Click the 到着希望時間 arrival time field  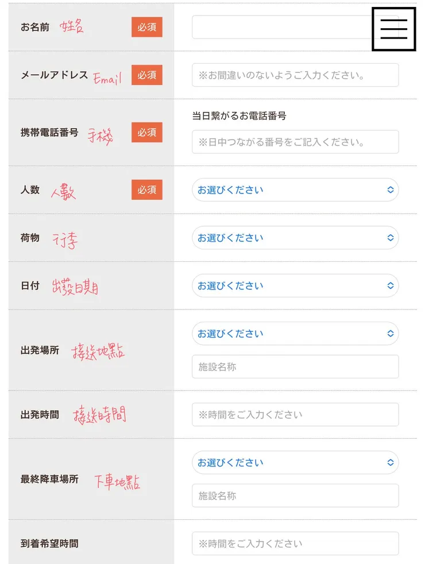pos(295,543)
